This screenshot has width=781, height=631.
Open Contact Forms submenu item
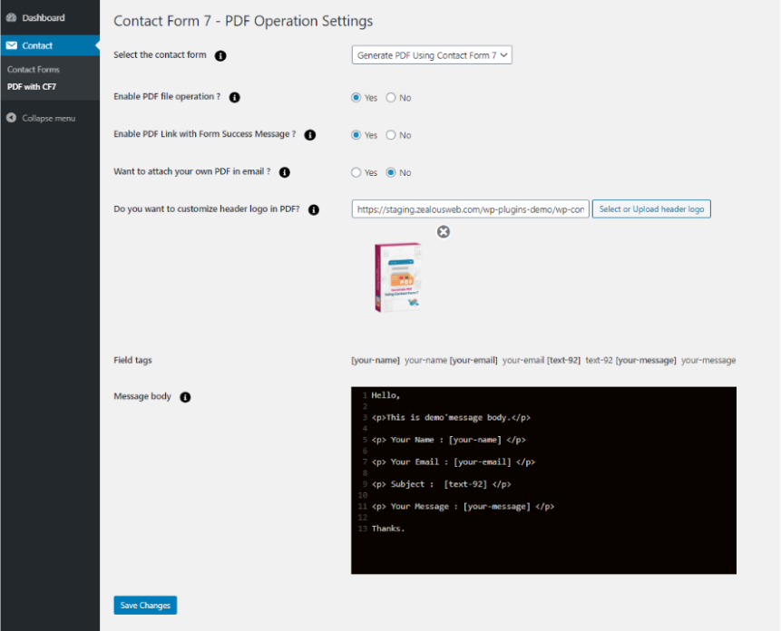click(34, 70)
